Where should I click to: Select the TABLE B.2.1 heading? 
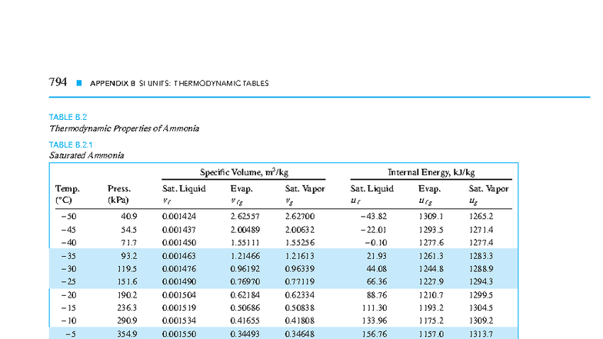[x=71, y=145]
